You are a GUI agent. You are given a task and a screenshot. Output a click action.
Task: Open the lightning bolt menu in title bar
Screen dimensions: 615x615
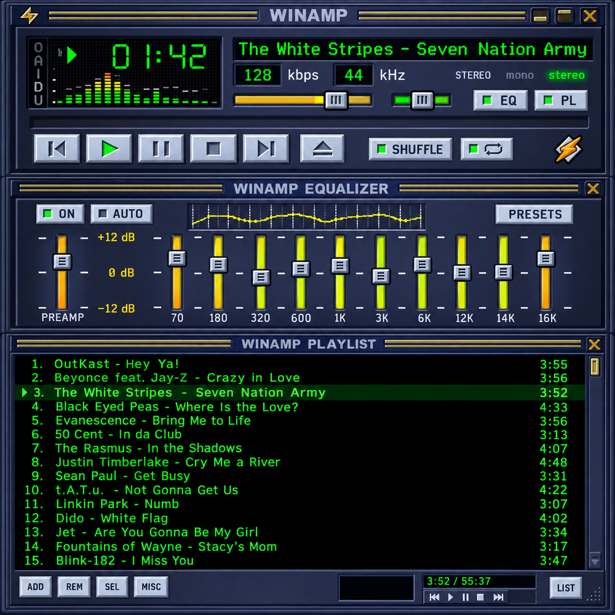click(30, 16)
